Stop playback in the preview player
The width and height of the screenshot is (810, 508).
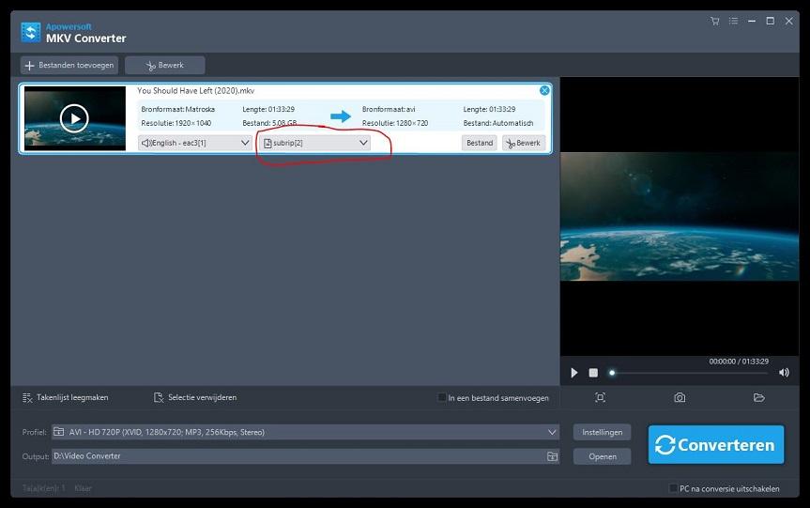(593, 373)
